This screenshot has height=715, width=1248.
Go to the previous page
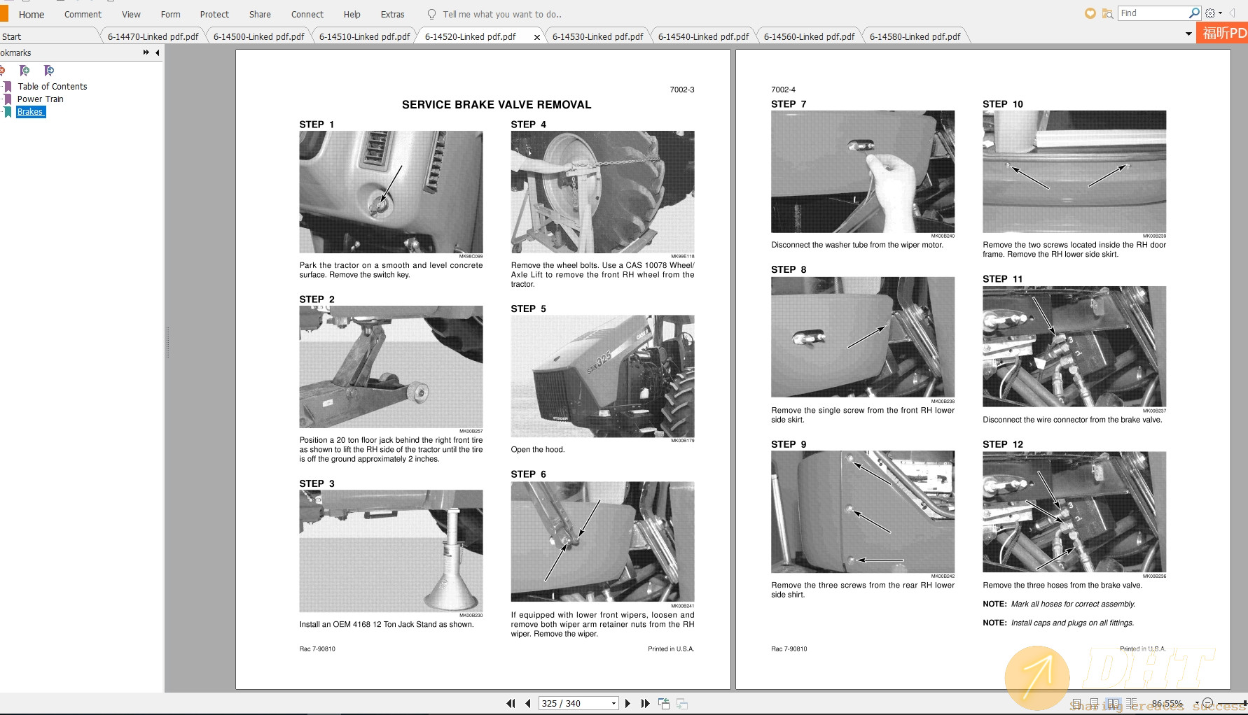click(528, 704)
